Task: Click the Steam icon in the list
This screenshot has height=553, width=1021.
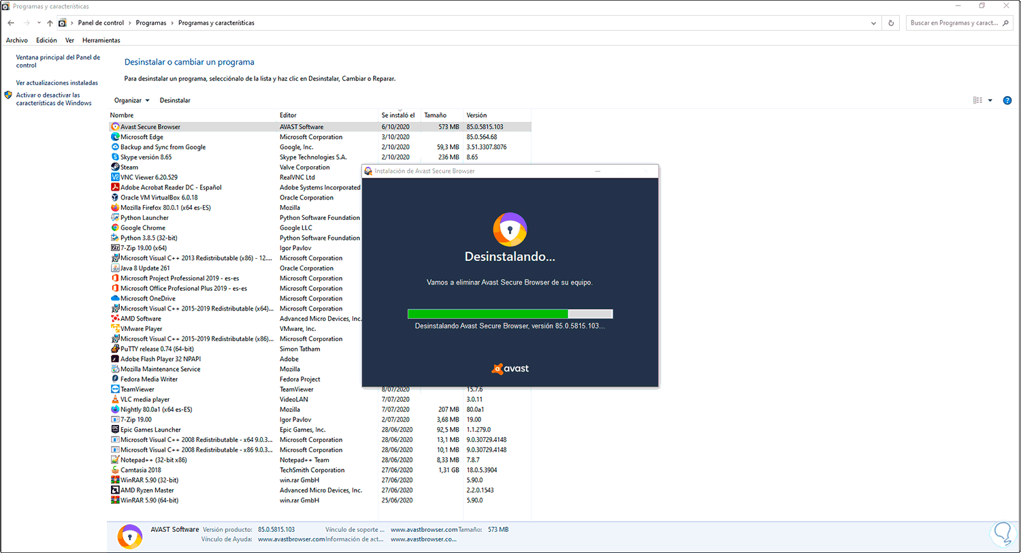Action: pyautogui.click(x=114, y=167)
